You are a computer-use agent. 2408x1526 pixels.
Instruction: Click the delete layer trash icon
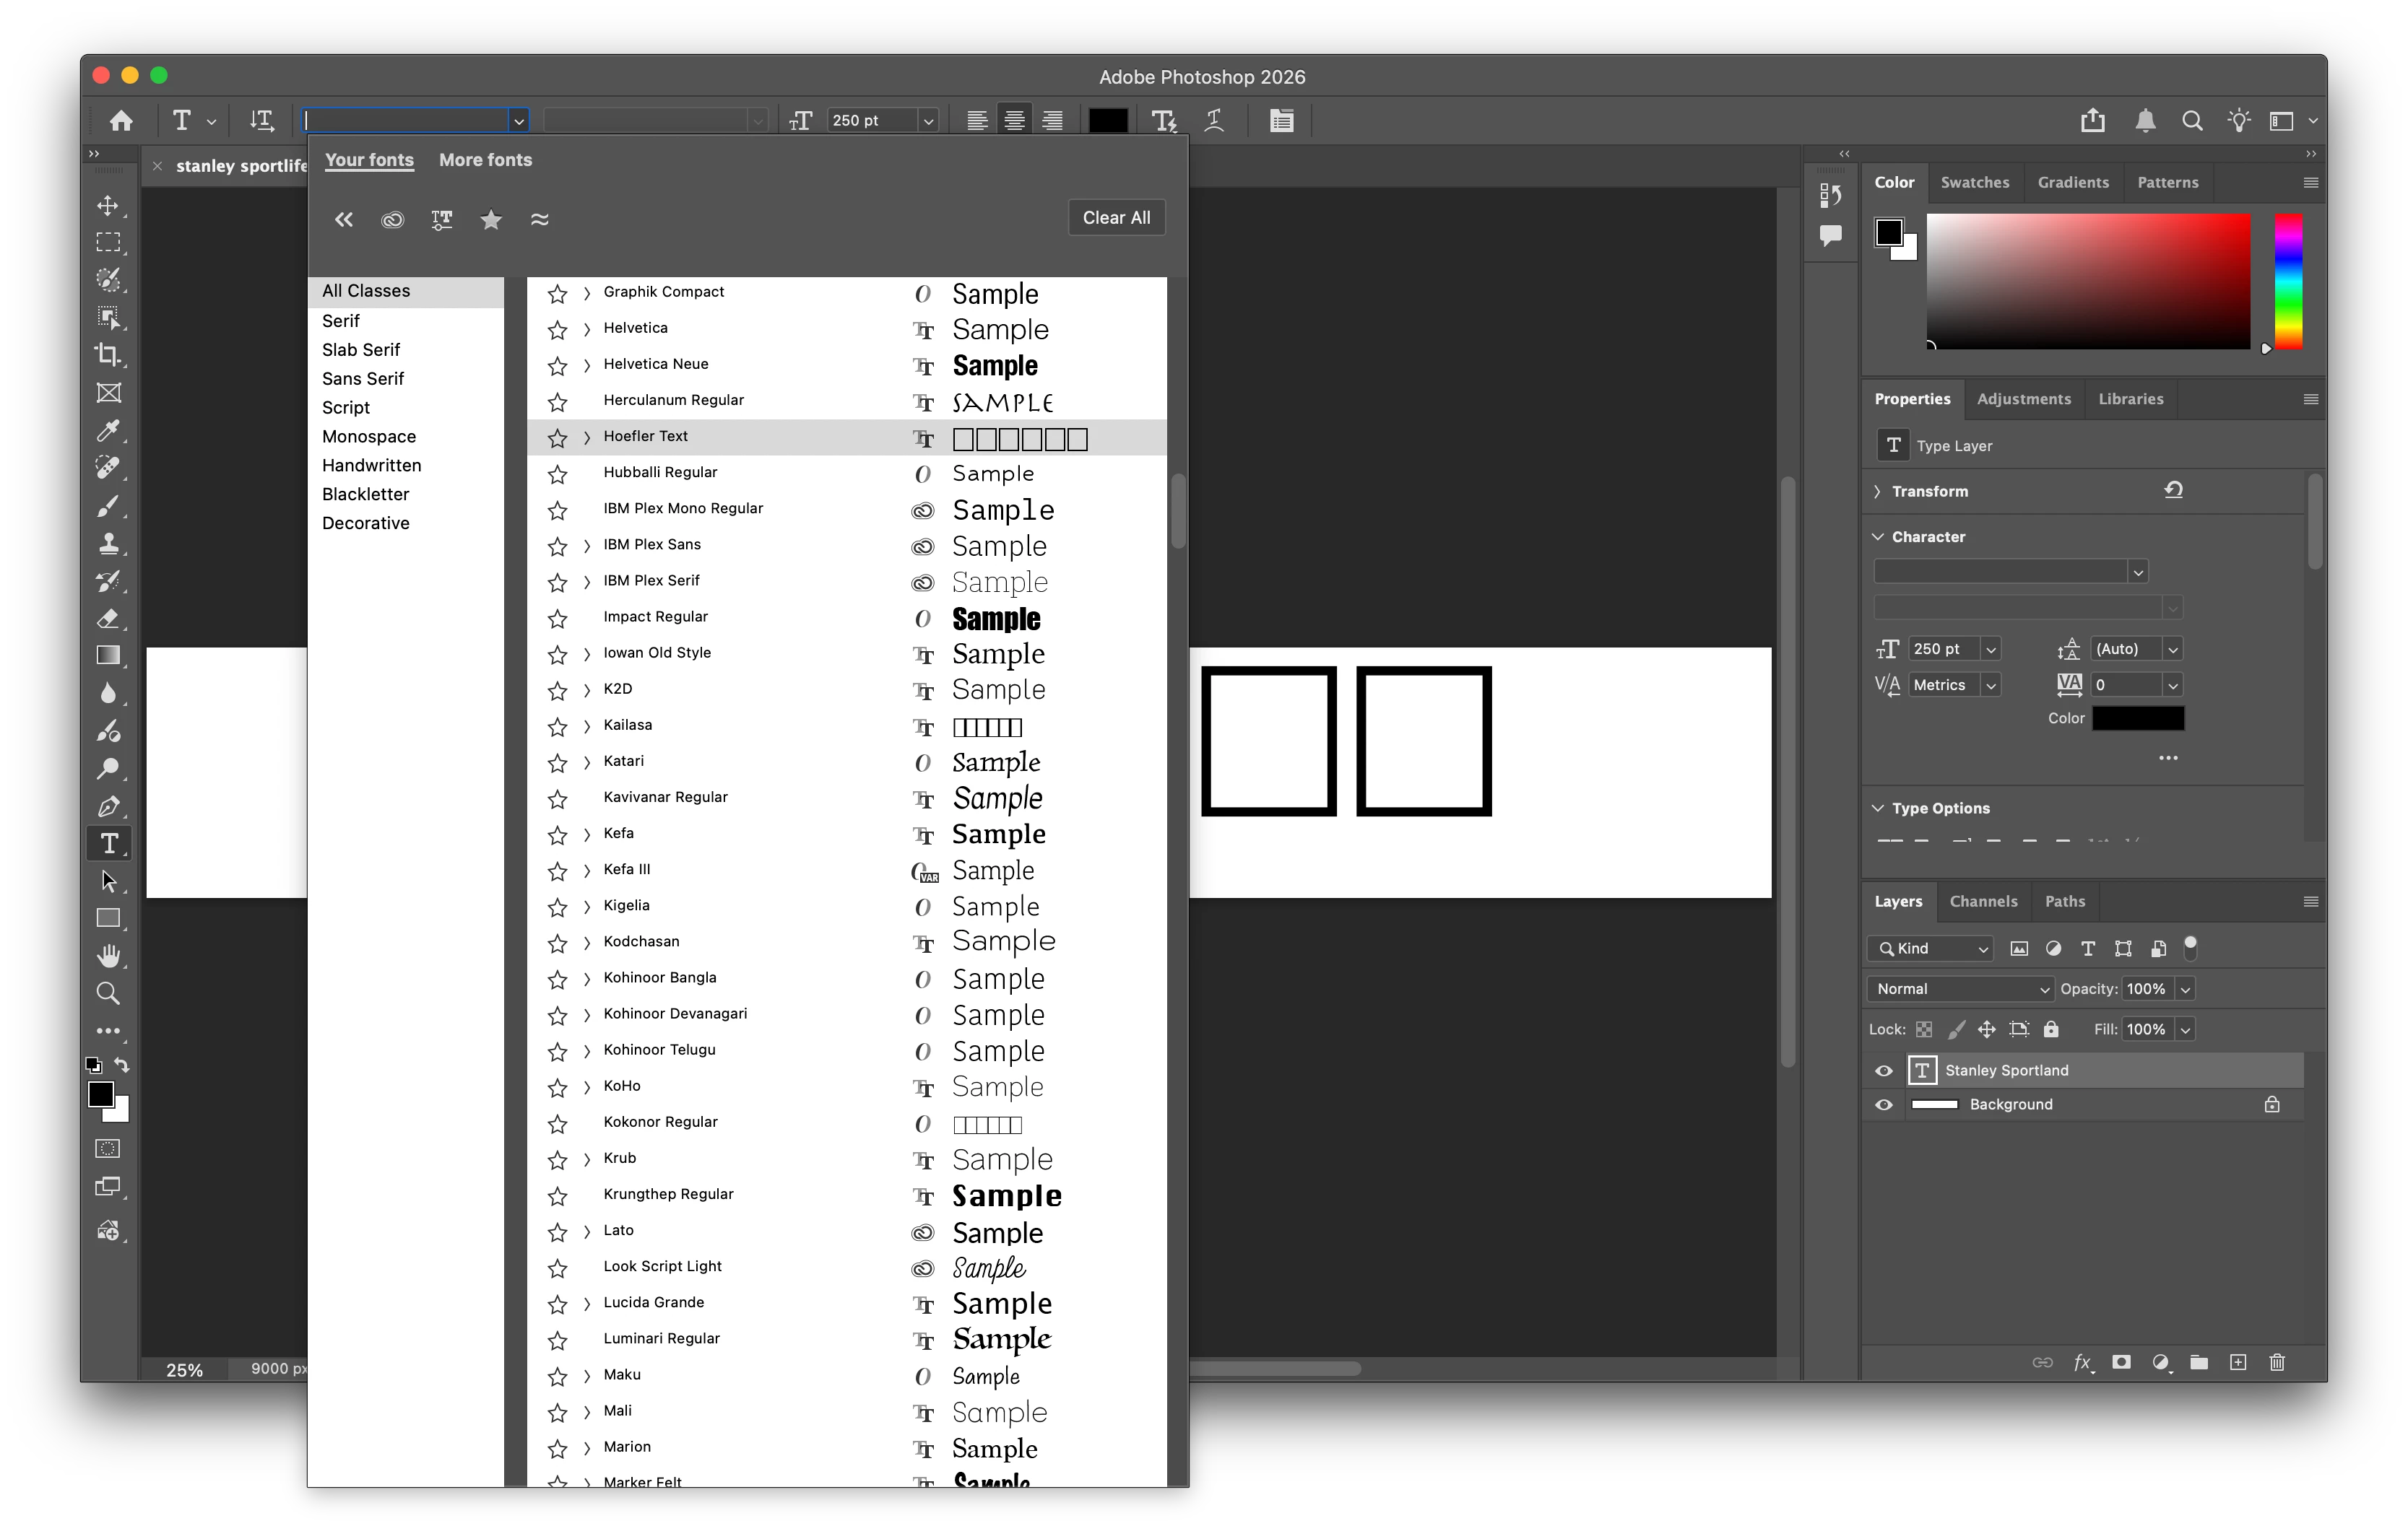(x=2277, y=1362)
